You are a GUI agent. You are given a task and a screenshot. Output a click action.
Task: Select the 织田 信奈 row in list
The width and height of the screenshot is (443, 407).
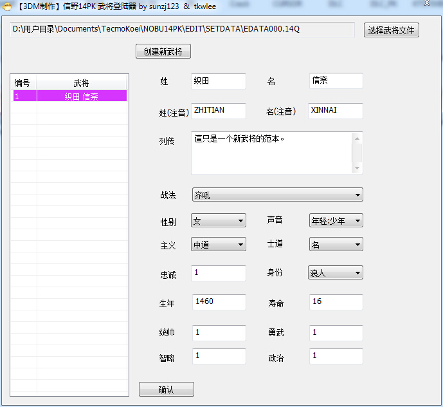[70, 96]
